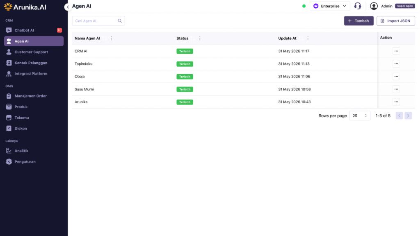
Task: Open the Produk page
Action: click(x=34, y=107)
